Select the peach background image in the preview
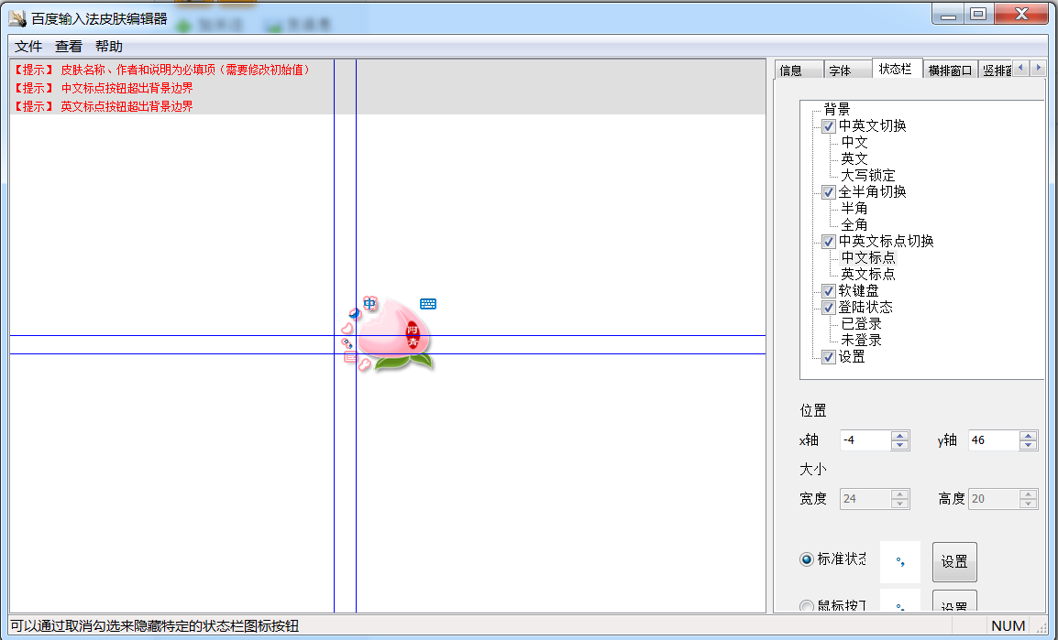Screen dimensions: 1058x640 pos(395,335)
